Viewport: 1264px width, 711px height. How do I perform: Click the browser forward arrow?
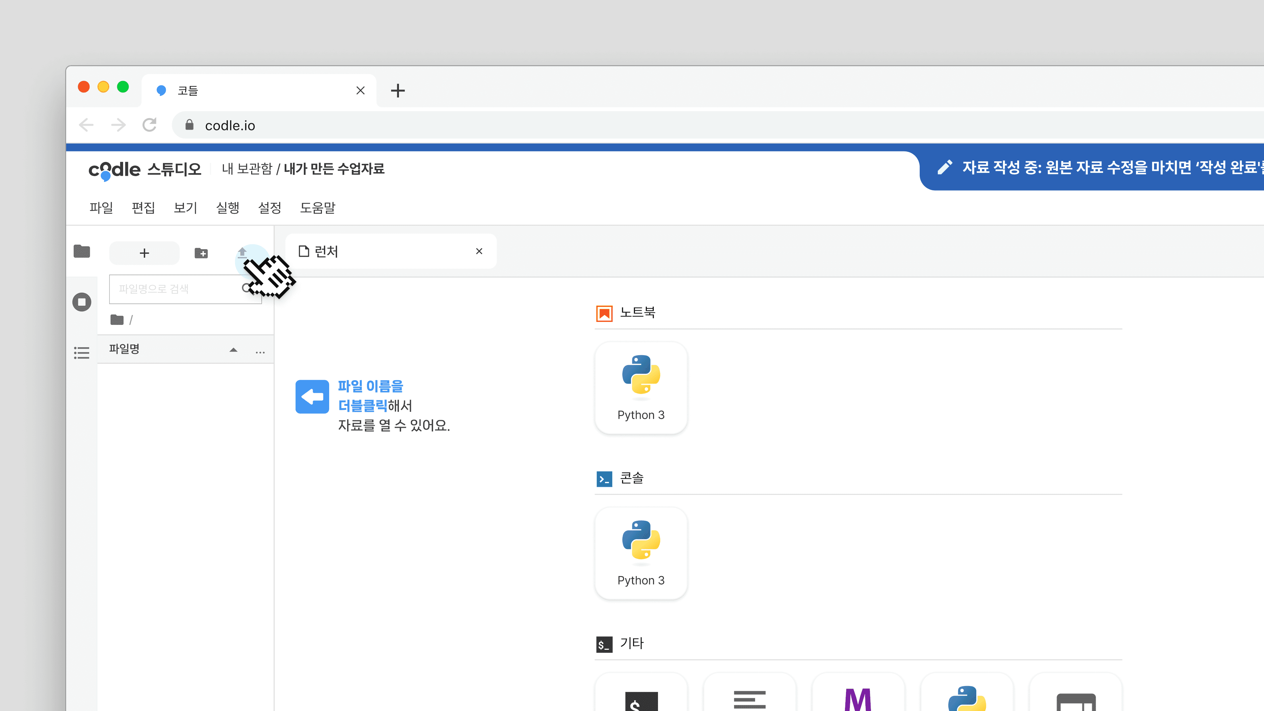[118, 125]
